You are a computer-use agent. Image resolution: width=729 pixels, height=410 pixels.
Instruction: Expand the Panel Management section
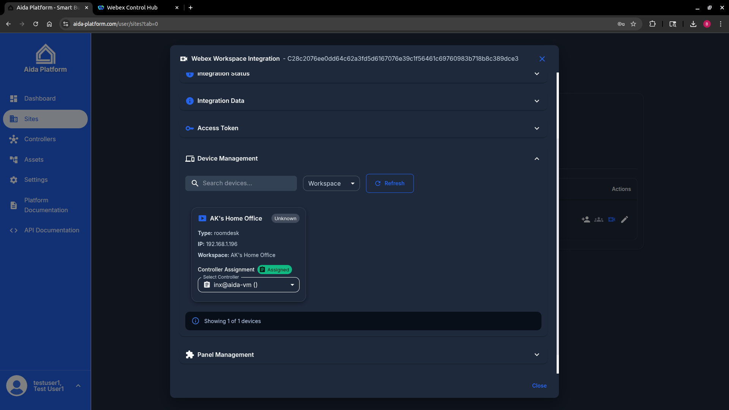pyautogui.click(x=537, y=355)
